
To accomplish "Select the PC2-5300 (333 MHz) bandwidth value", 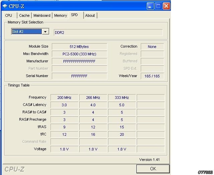I will click(79, 54).
